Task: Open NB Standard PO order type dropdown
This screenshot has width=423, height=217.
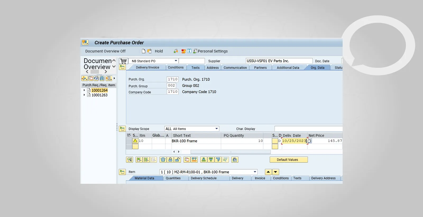Action: [176, 61]
